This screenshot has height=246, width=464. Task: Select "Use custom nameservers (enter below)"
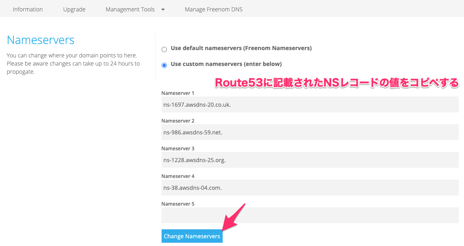pyautogui.click(x=164, y=64)
